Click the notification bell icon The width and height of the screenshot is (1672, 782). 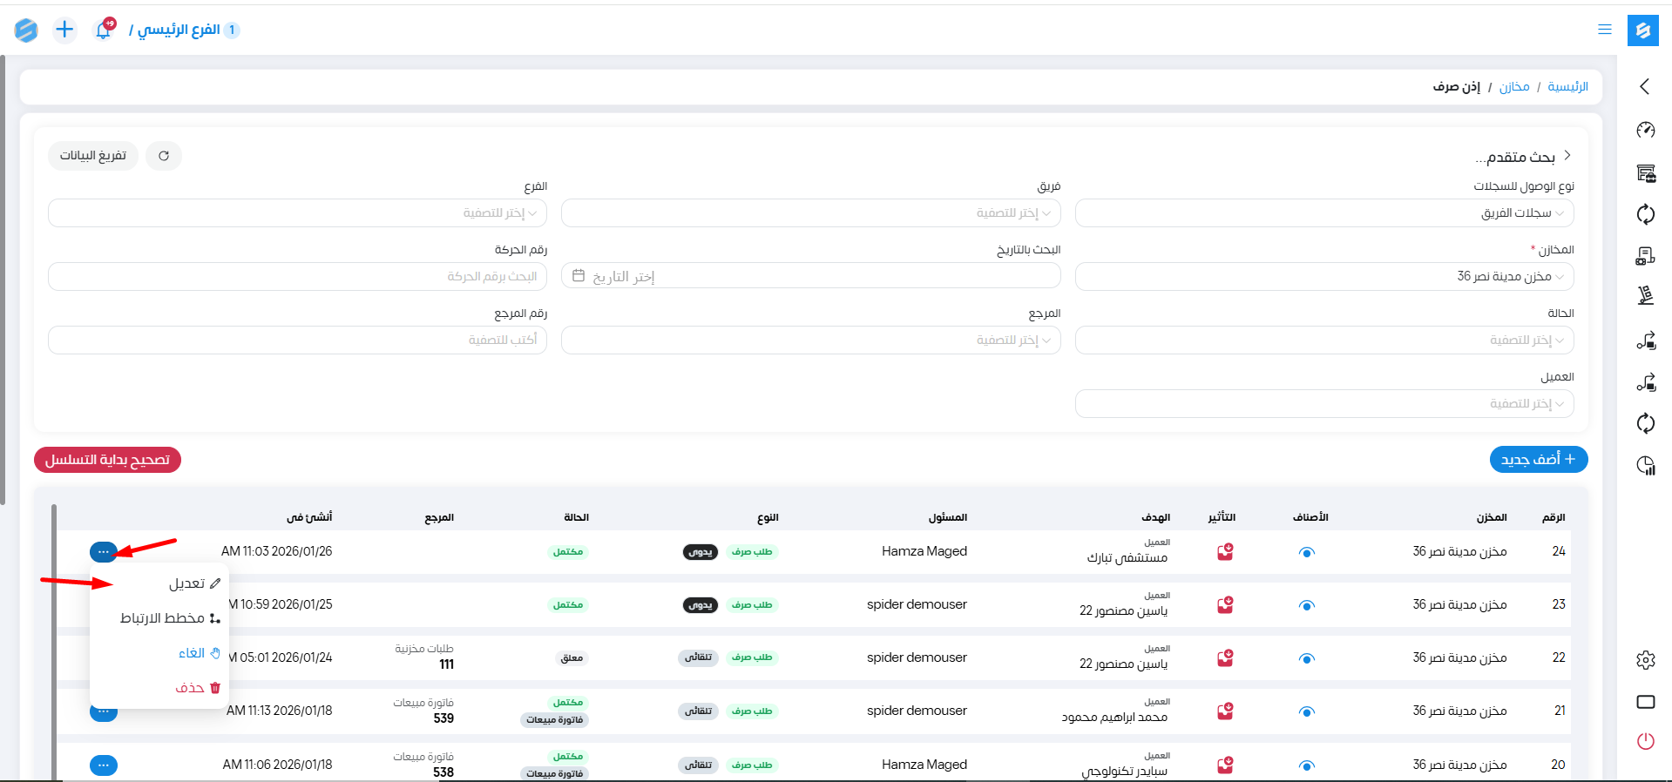pos(104,30)
